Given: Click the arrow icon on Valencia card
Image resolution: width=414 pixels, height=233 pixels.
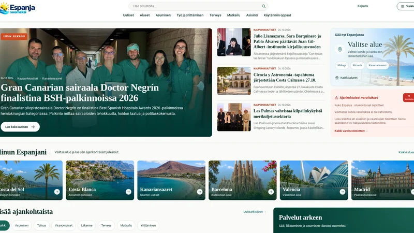Looking at the screenshot, I should [342, 192].
